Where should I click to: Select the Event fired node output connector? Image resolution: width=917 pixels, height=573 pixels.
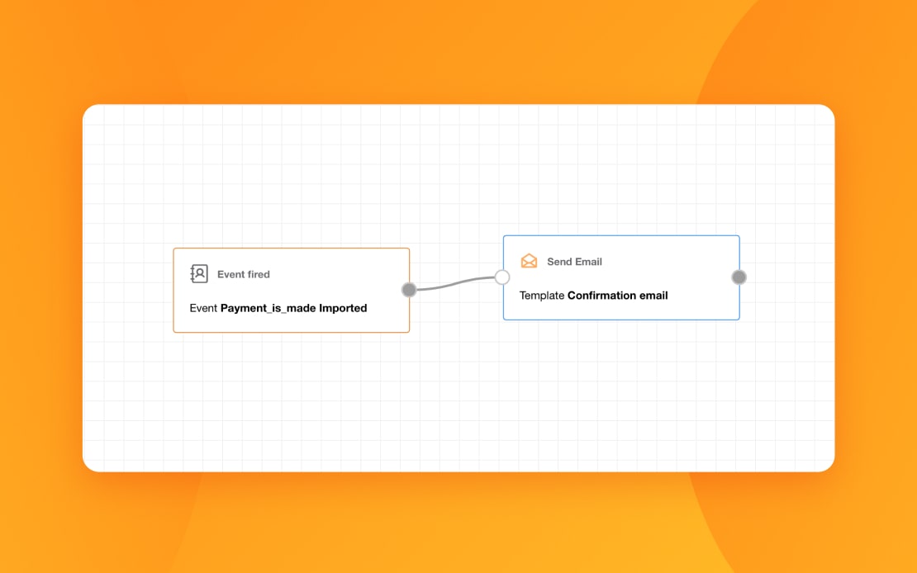[x=409, y=290]
